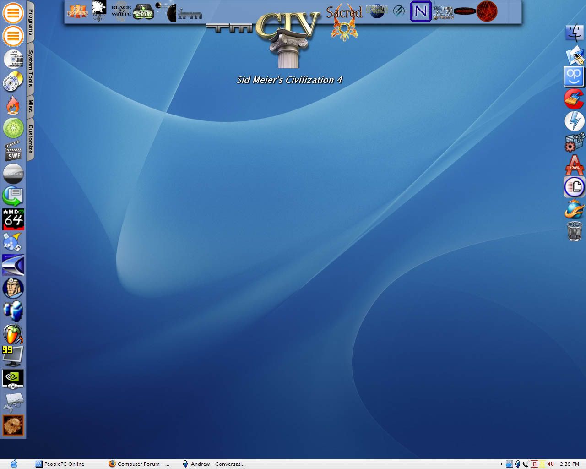Viewport: 586px width, 469px height.
Task: Open LimeWire green lime icon
Action: 13,128
